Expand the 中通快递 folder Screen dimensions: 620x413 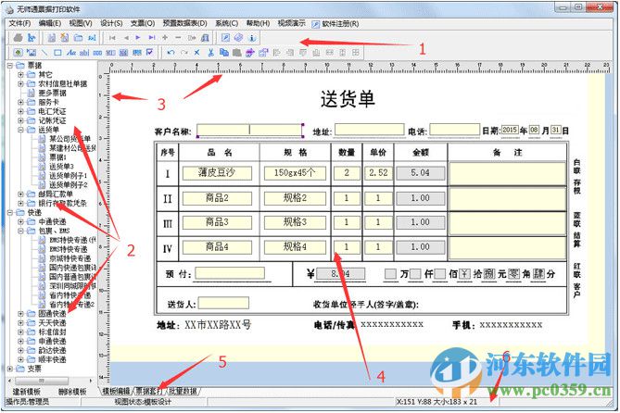tap(20, 221)
